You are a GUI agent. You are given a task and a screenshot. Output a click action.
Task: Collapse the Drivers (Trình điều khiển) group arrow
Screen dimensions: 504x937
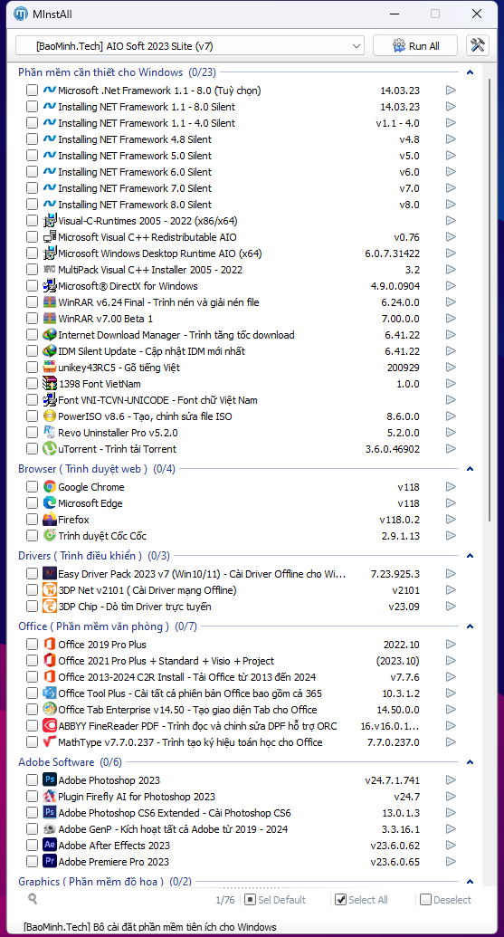(470, 556)
